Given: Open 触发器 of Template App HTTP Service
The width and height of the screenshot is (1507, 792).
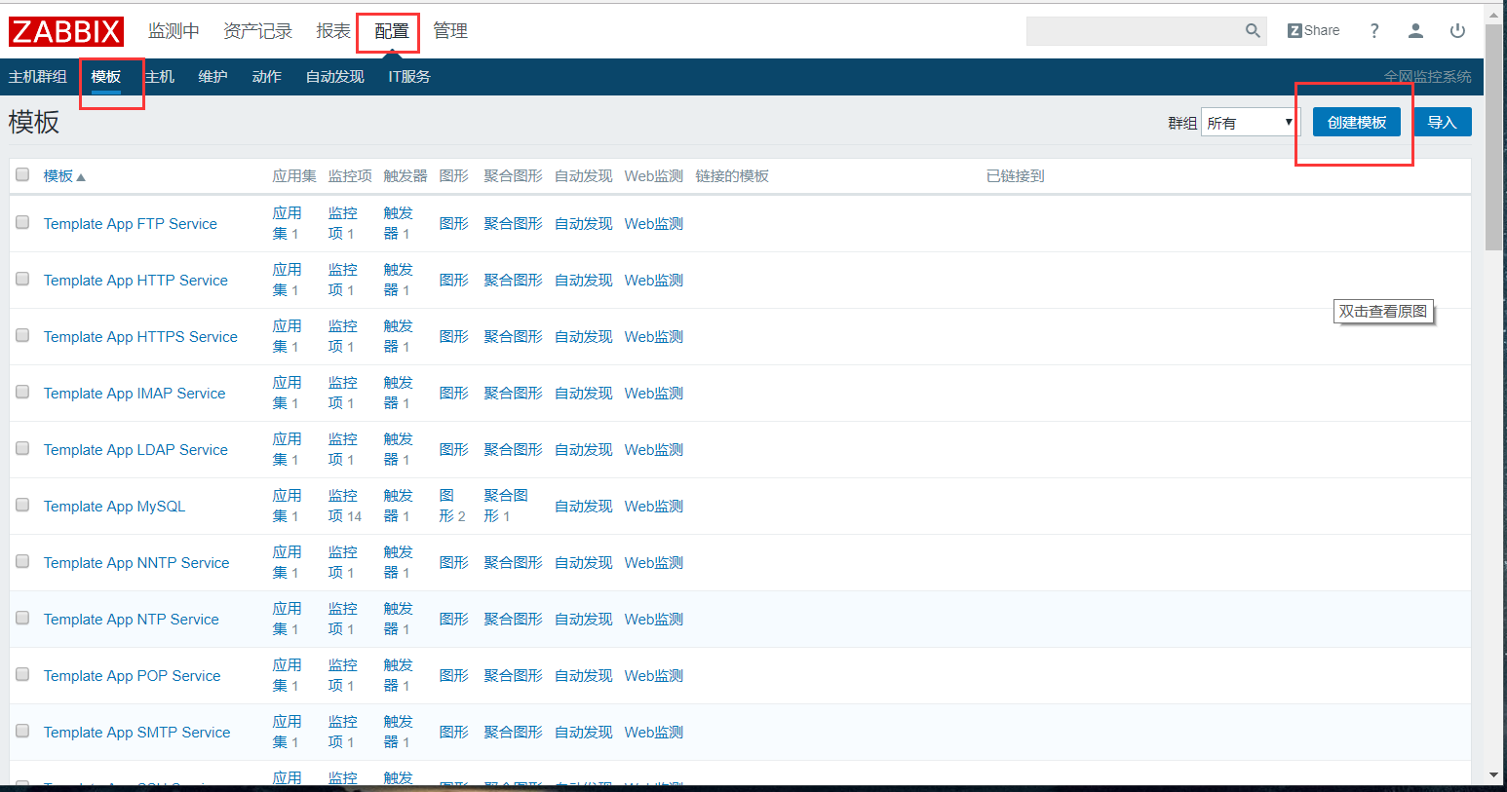Looking at the screenshot, I should tap(398, 280).
